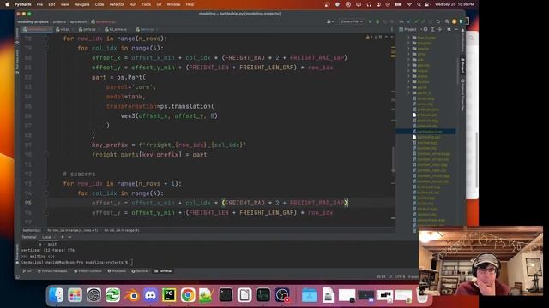Screen dimensions: 549x308
Task: Expand the second folder in Project tree
Action: pos(409,43)
